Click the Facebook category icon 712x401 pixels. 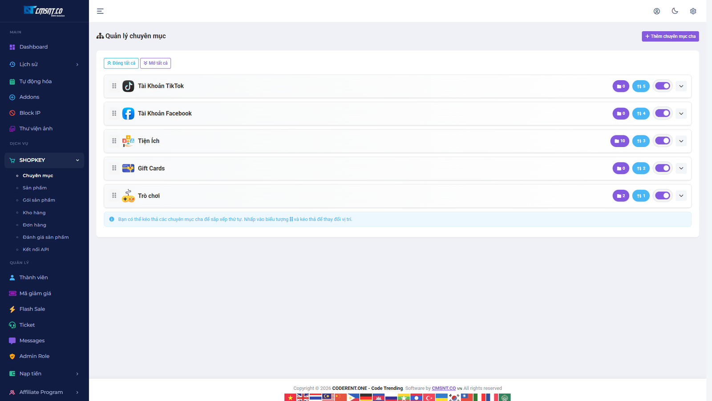pos(128,114)
